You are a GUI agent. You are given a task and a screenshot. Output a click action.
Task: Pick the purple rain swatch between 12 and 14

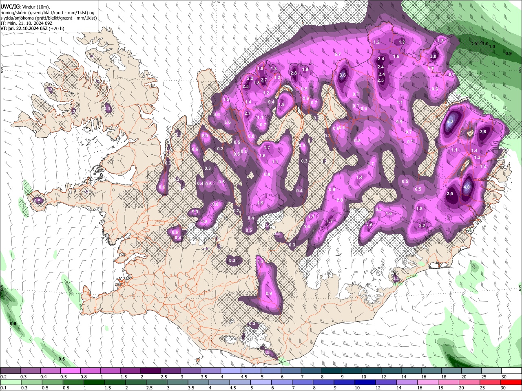click(x=385, y=382)
